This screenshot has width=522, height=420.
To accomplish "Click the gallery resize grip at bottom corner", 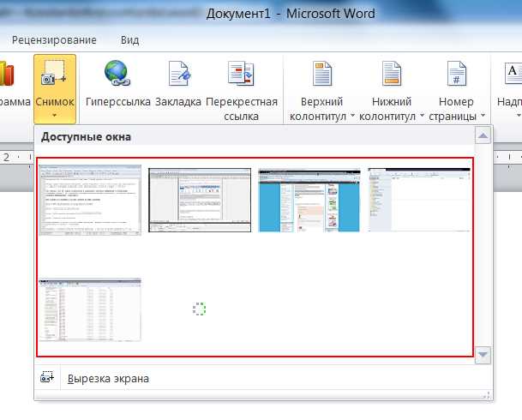I will pyautogui.click(x=487, y=395).
